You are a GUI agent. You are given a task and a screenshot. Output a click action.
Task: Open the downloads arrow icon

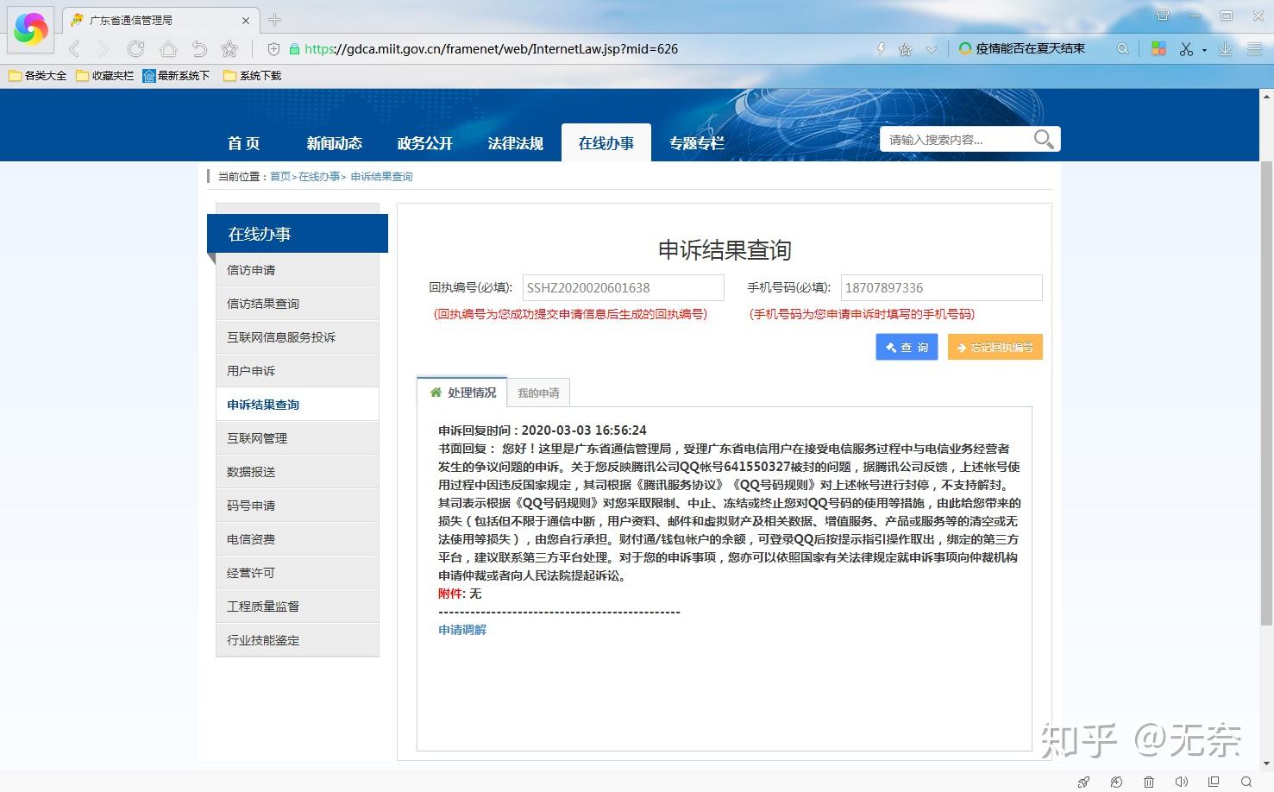(1225, 49)
